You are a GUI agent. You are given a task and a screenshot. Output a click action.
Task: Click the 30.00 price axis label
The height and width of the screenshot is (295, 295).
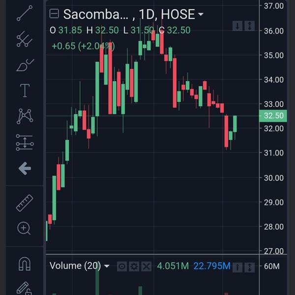[273, 178]
